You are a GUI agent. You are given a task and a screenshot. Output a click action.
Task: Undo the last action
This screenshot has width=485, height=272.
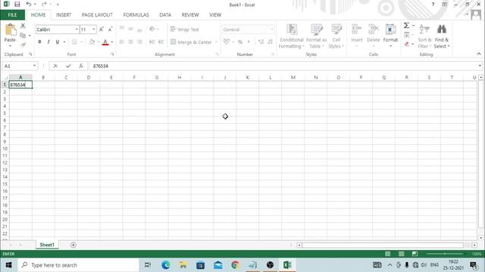click(29, 5)
